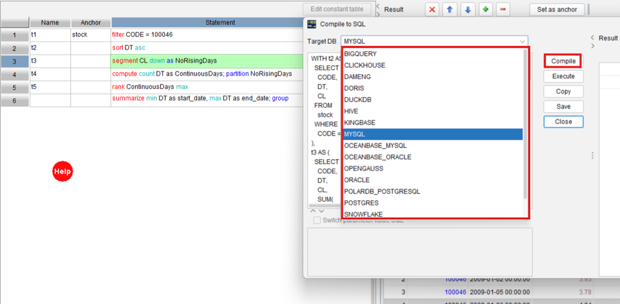Choose DORIS in the dropdown list
Viewport: 620px width, 304px height.
pyautogui.click(x=433, y=88)
